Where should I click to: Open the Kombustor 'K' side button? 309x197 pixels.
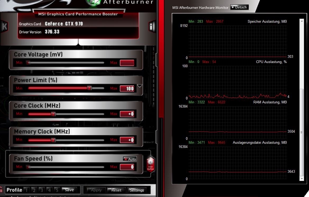pyautogui.click(x=4, y=26)
